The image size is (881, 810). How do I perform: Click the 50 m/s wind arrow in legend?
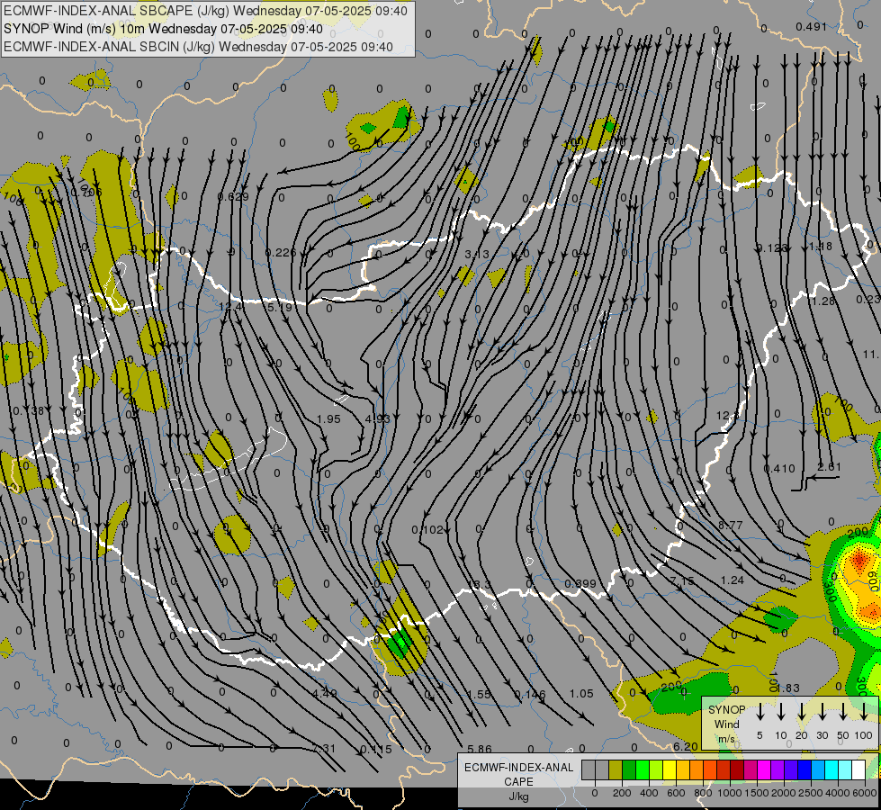click(843, 712)
